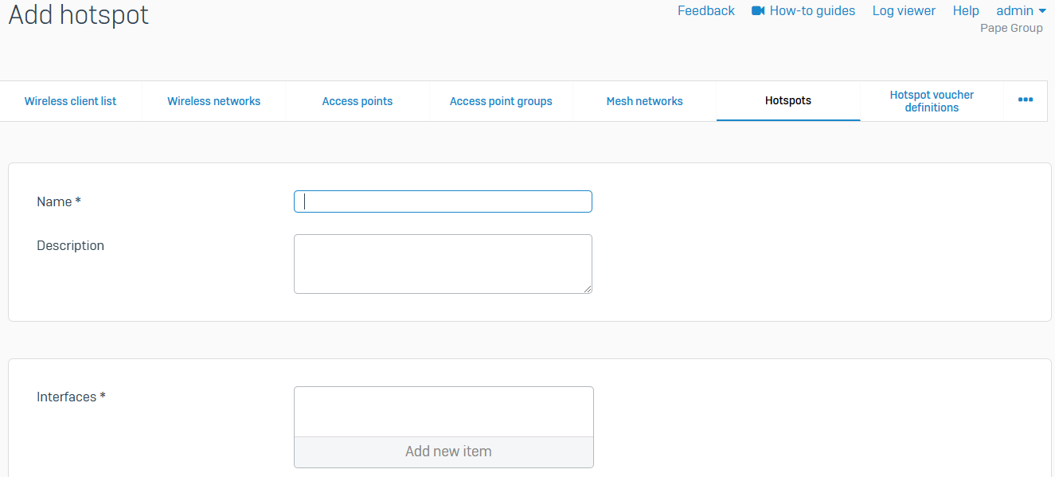The image size is (1055, 477).
Task: Open the Mesh networks tab
Action: pos(645,101)
